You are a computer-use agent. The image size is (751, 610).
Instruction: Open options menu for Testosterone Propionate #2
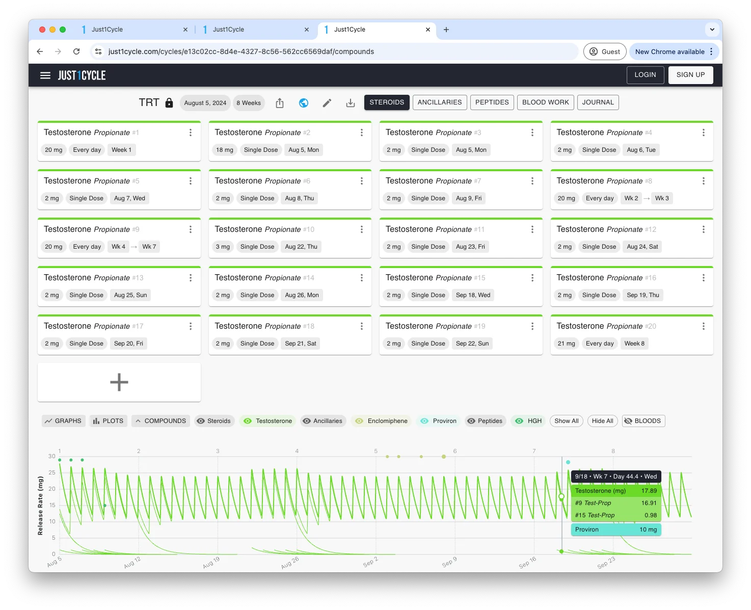(x=362, y=132)
